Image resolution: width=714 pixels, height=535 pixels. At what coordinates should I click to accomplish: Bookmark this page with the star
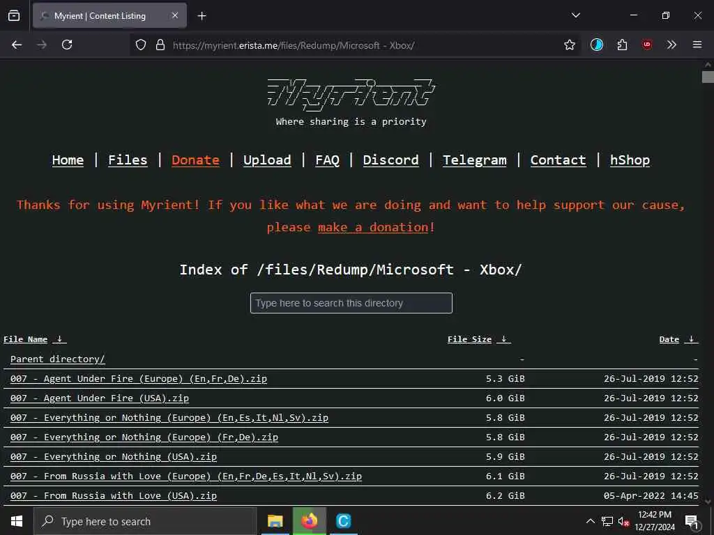point(569,45)
